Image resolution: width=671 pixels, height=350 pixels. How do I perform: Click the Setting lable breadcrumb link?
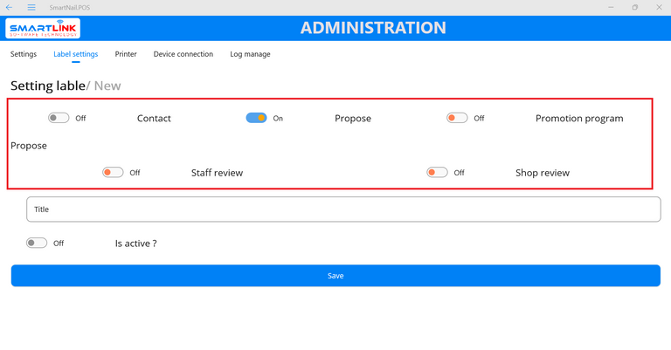click(x=46, y=86)
